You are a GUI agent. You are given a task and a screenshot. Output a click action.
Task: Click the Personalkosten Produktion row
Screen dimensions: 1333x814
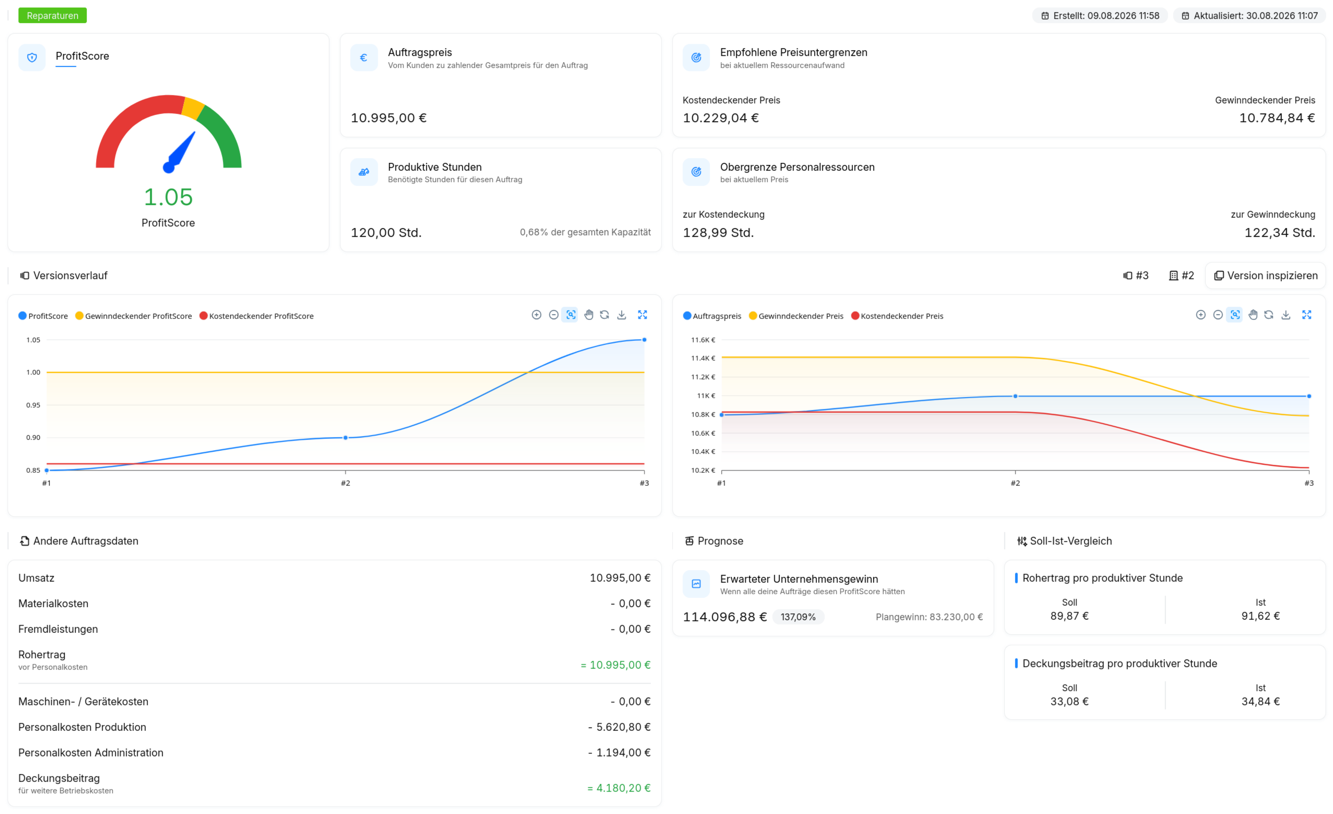334,727
